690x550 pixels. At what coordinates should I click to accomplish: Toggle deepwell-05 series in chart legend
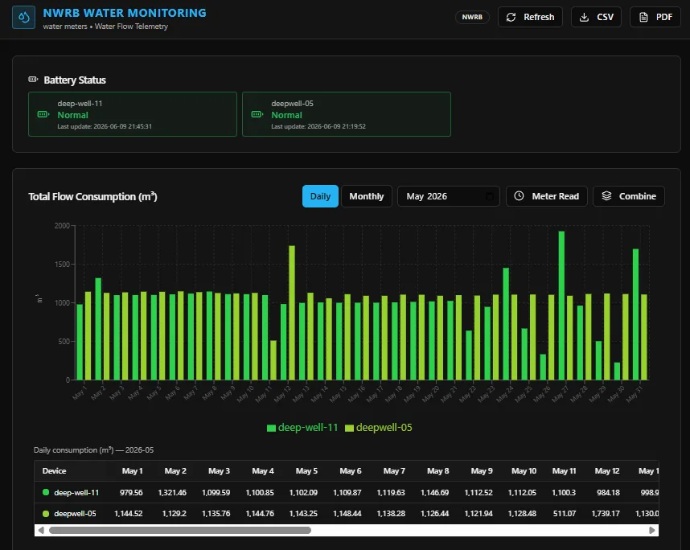tap(379, 428)
